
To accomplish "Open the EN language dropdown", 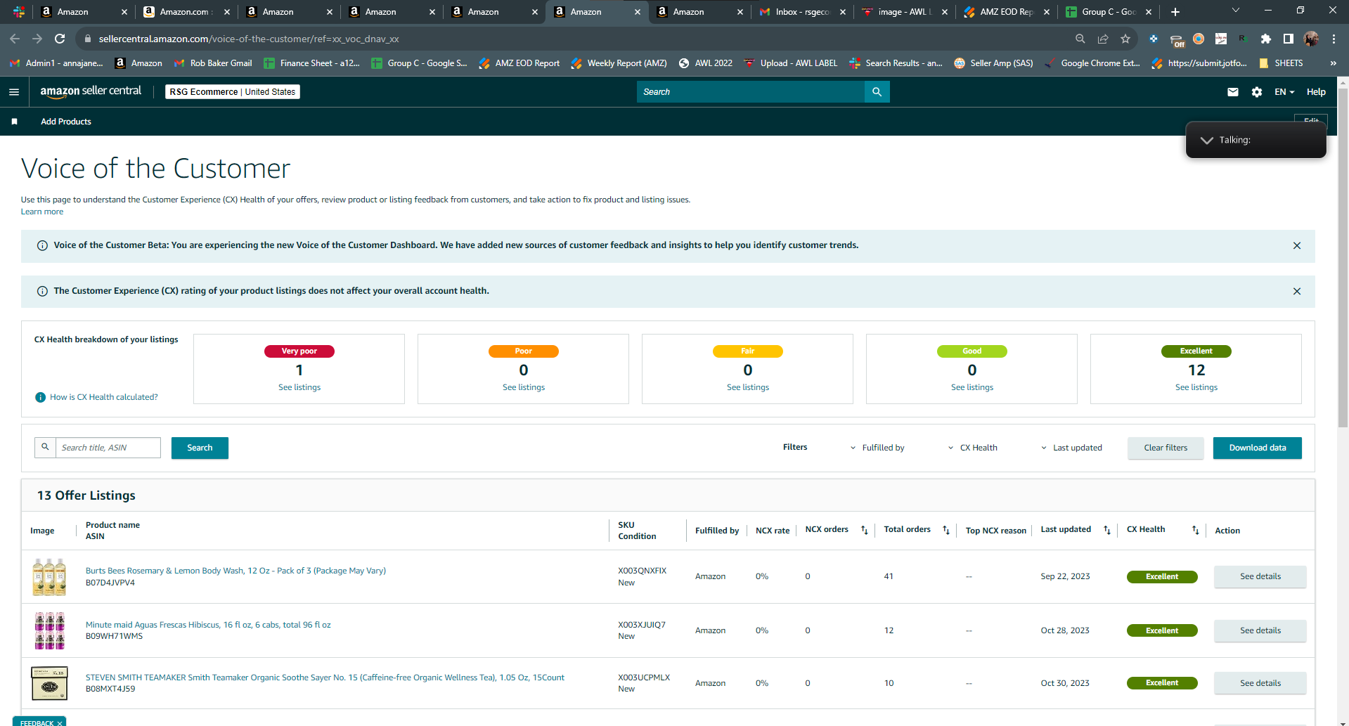I will [x=1284, y=92].
